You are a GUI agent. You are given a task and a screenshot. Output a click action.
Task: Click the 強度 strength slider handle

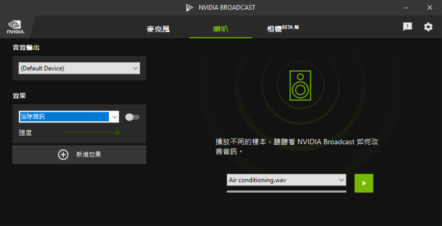[117, 133]
